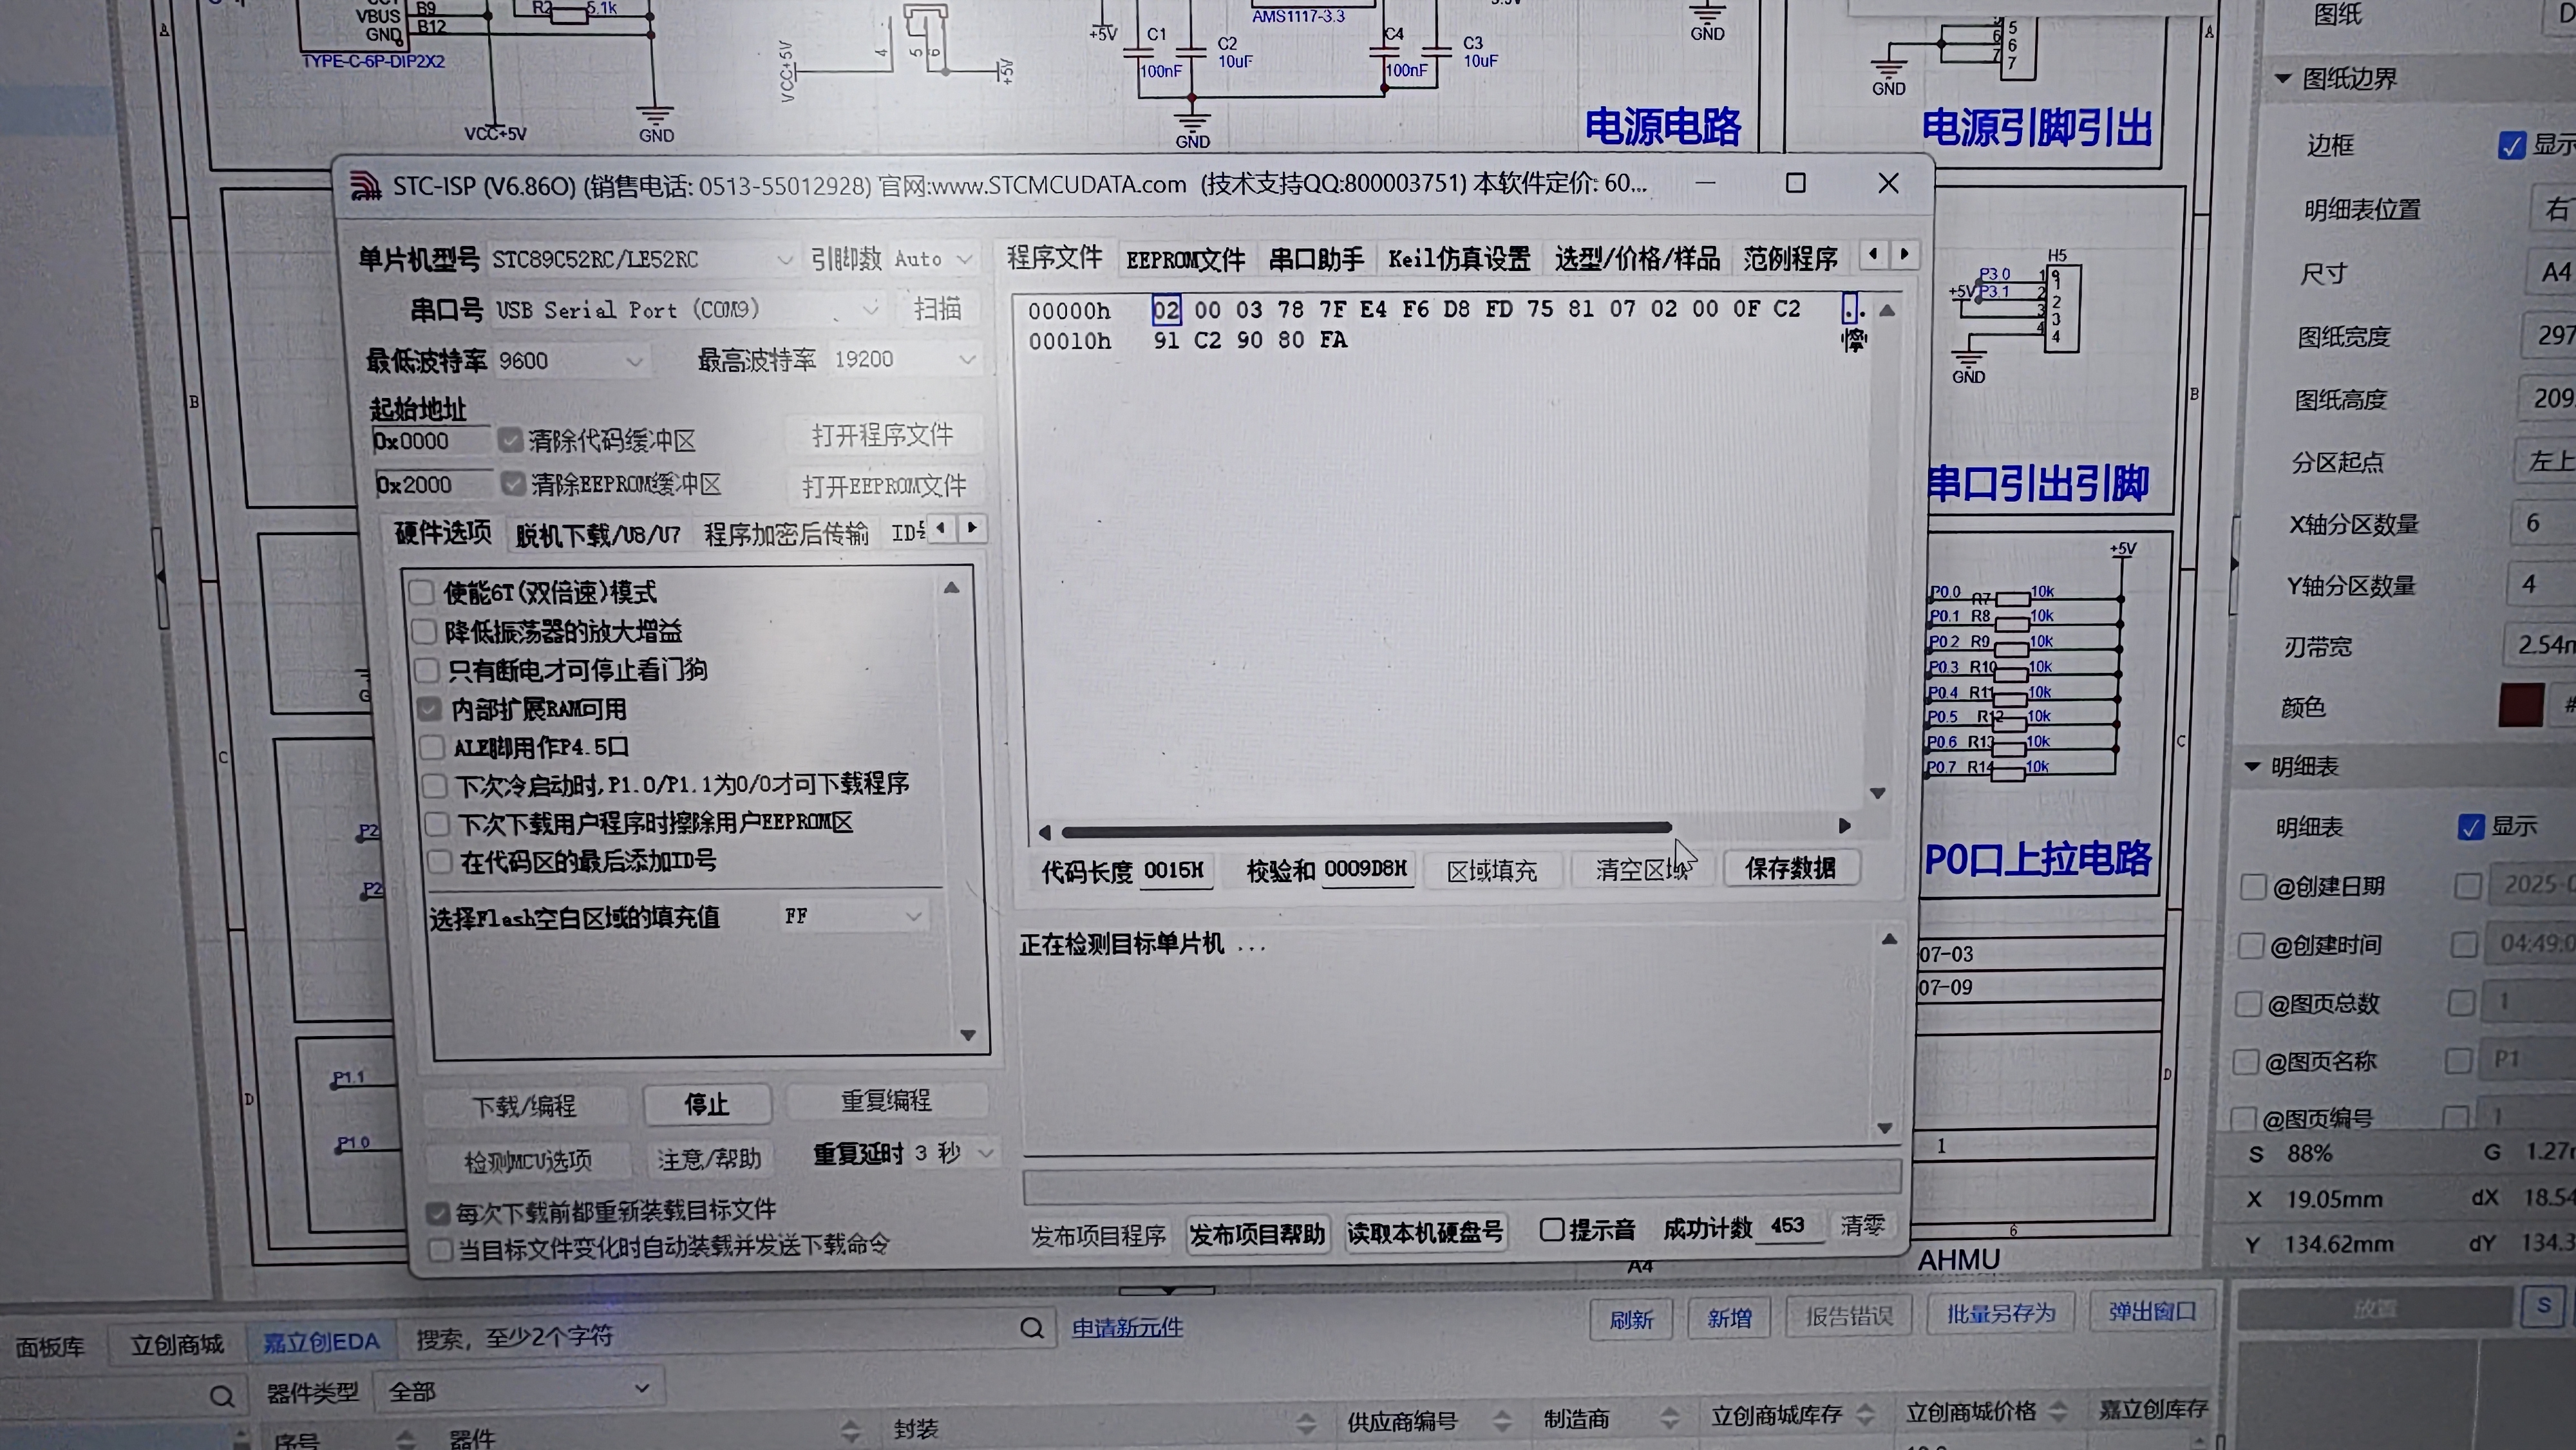This screenshot has height=1450, width=2576.
Task: Click the 停止 button
Action: click(706, 1105)
